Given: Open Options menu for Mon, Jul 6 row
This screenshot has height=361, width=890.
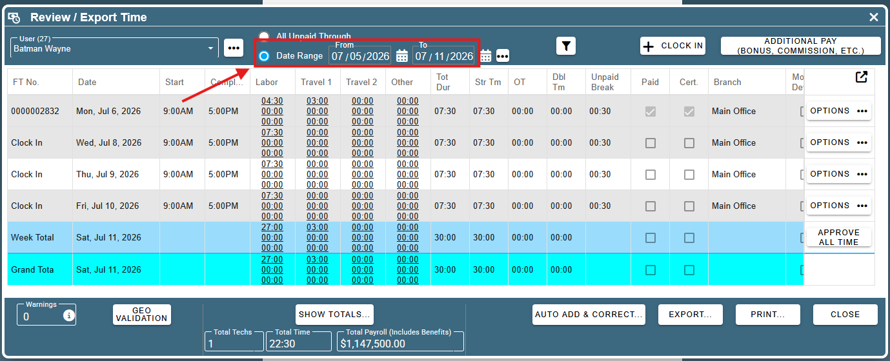Looking at the screenshot, I should [839, 111].
